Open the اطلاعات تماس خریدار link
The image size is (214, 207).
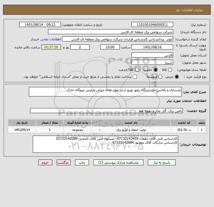click(46, 39)
